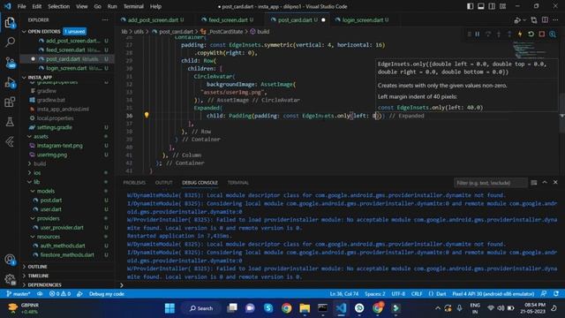Change Spaces: 2 indentation setting
The width and height of the screenshot is (565, 318).
[x=374, y=294]
